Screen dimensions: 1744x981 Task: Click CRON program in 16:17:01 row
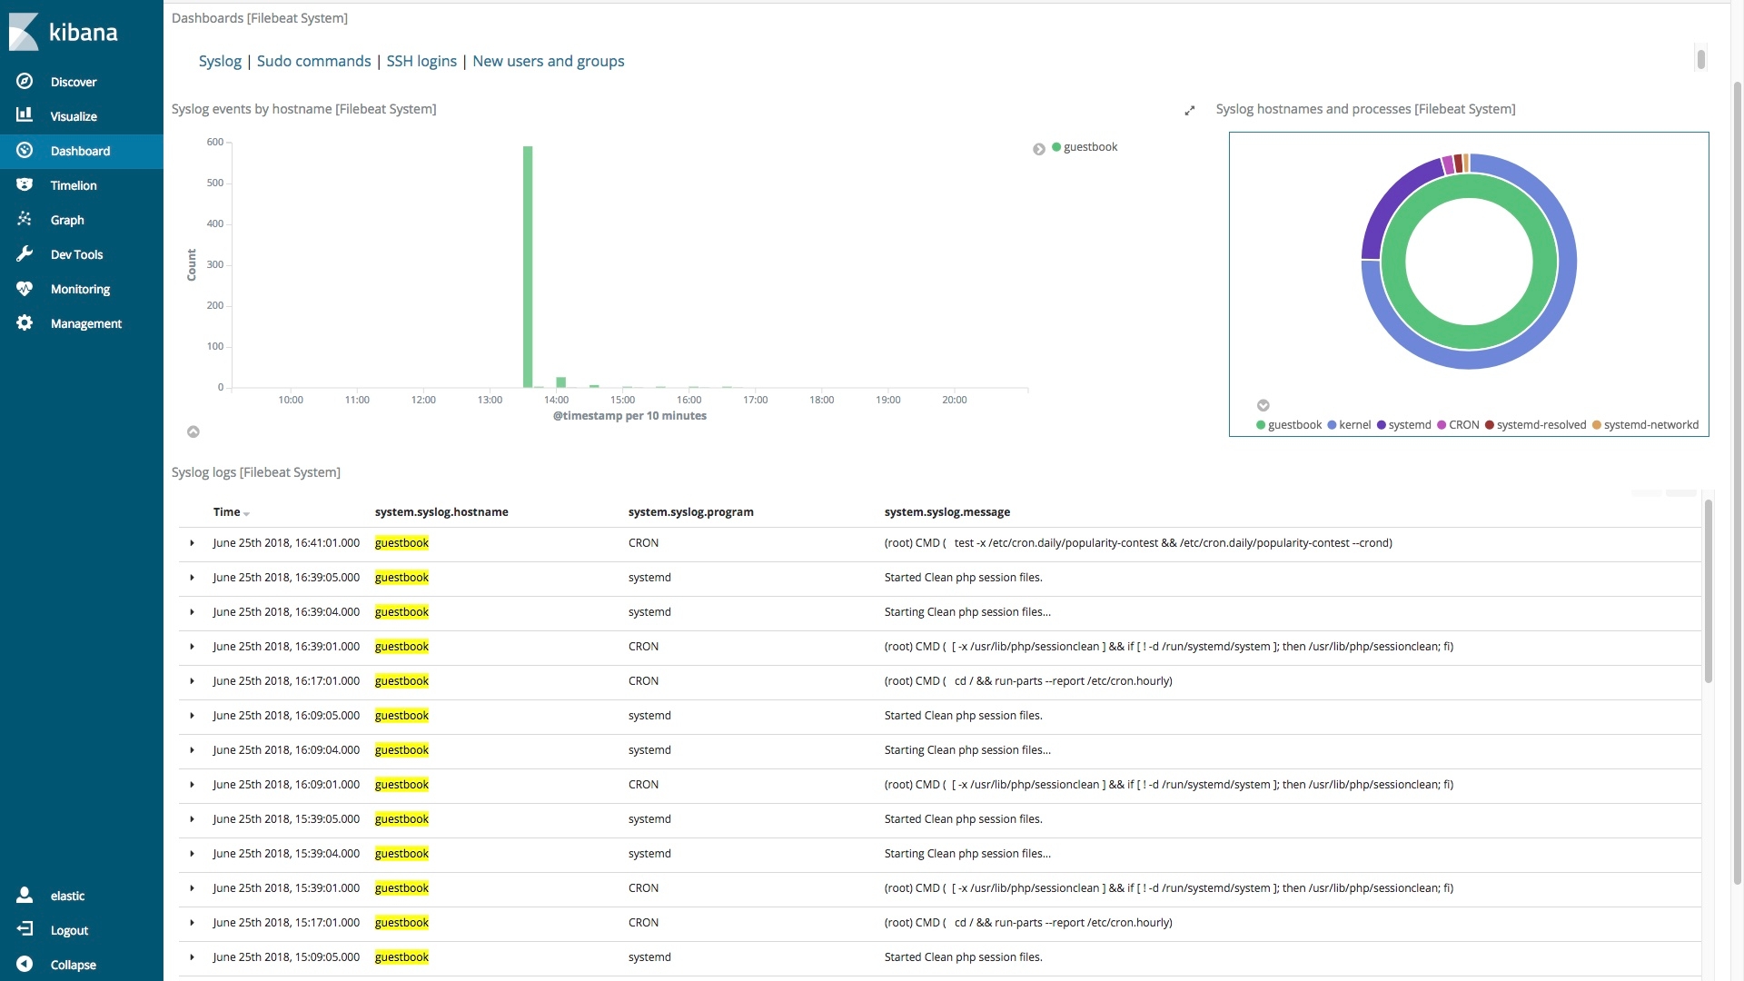[643, 681]
